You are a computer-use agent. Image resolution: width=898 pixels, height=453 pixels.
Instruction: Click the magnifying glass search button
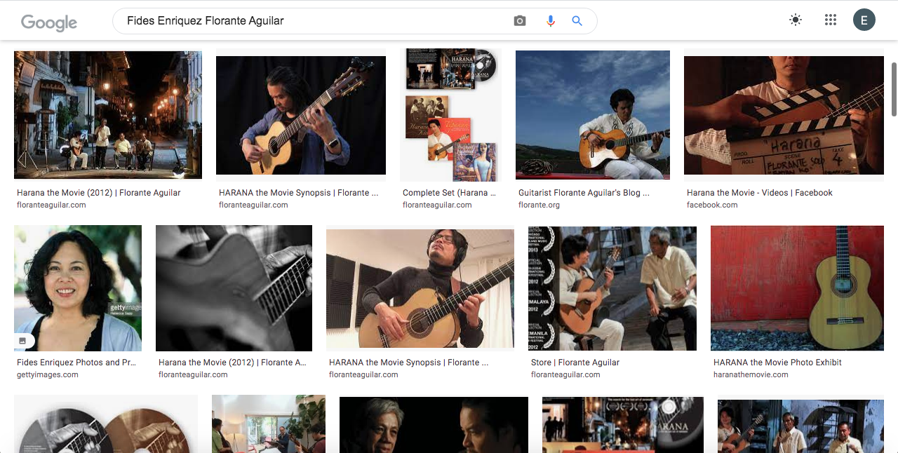tap(577, 21)
